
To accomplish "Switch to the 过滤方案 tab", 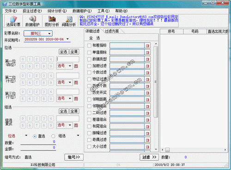I will [x=112, y=31].
